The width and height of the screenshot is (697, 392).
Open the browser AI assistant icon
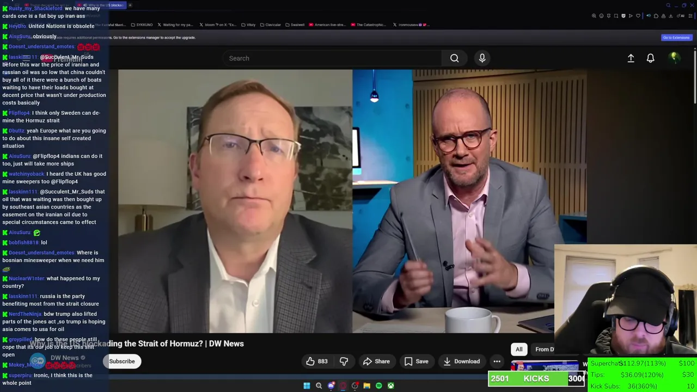tap(680, 16)
